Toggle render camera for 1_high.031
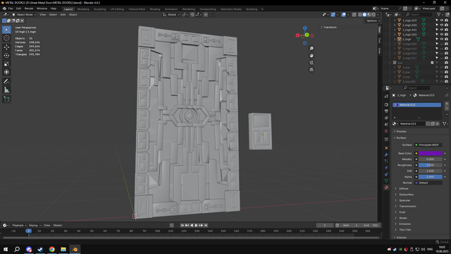 point(446,30)
